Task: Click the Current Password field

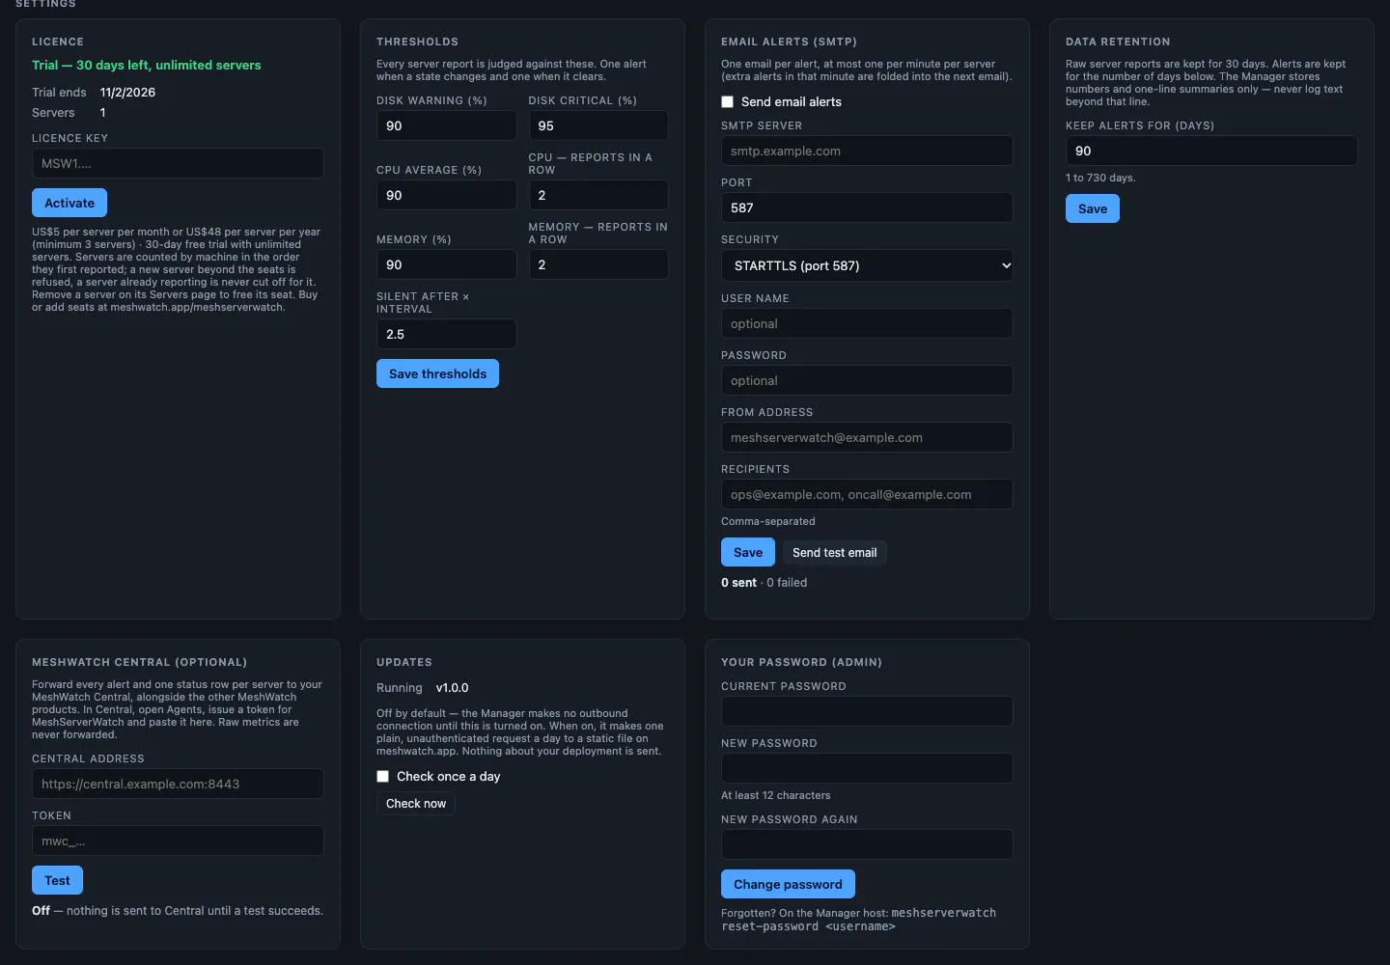Action: [x=867, y=711]
